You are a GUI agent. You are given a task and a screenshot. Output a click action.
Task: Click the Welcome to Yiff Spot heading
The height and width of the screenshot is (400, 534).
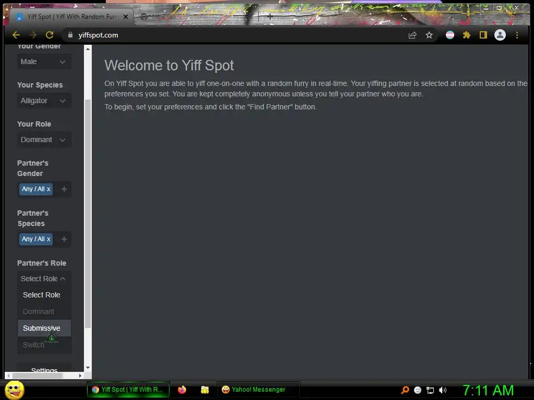(169, 65)
